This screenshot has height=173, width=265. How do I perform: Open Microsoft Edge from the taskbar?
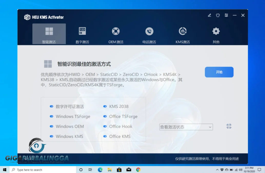coord(100,170)
